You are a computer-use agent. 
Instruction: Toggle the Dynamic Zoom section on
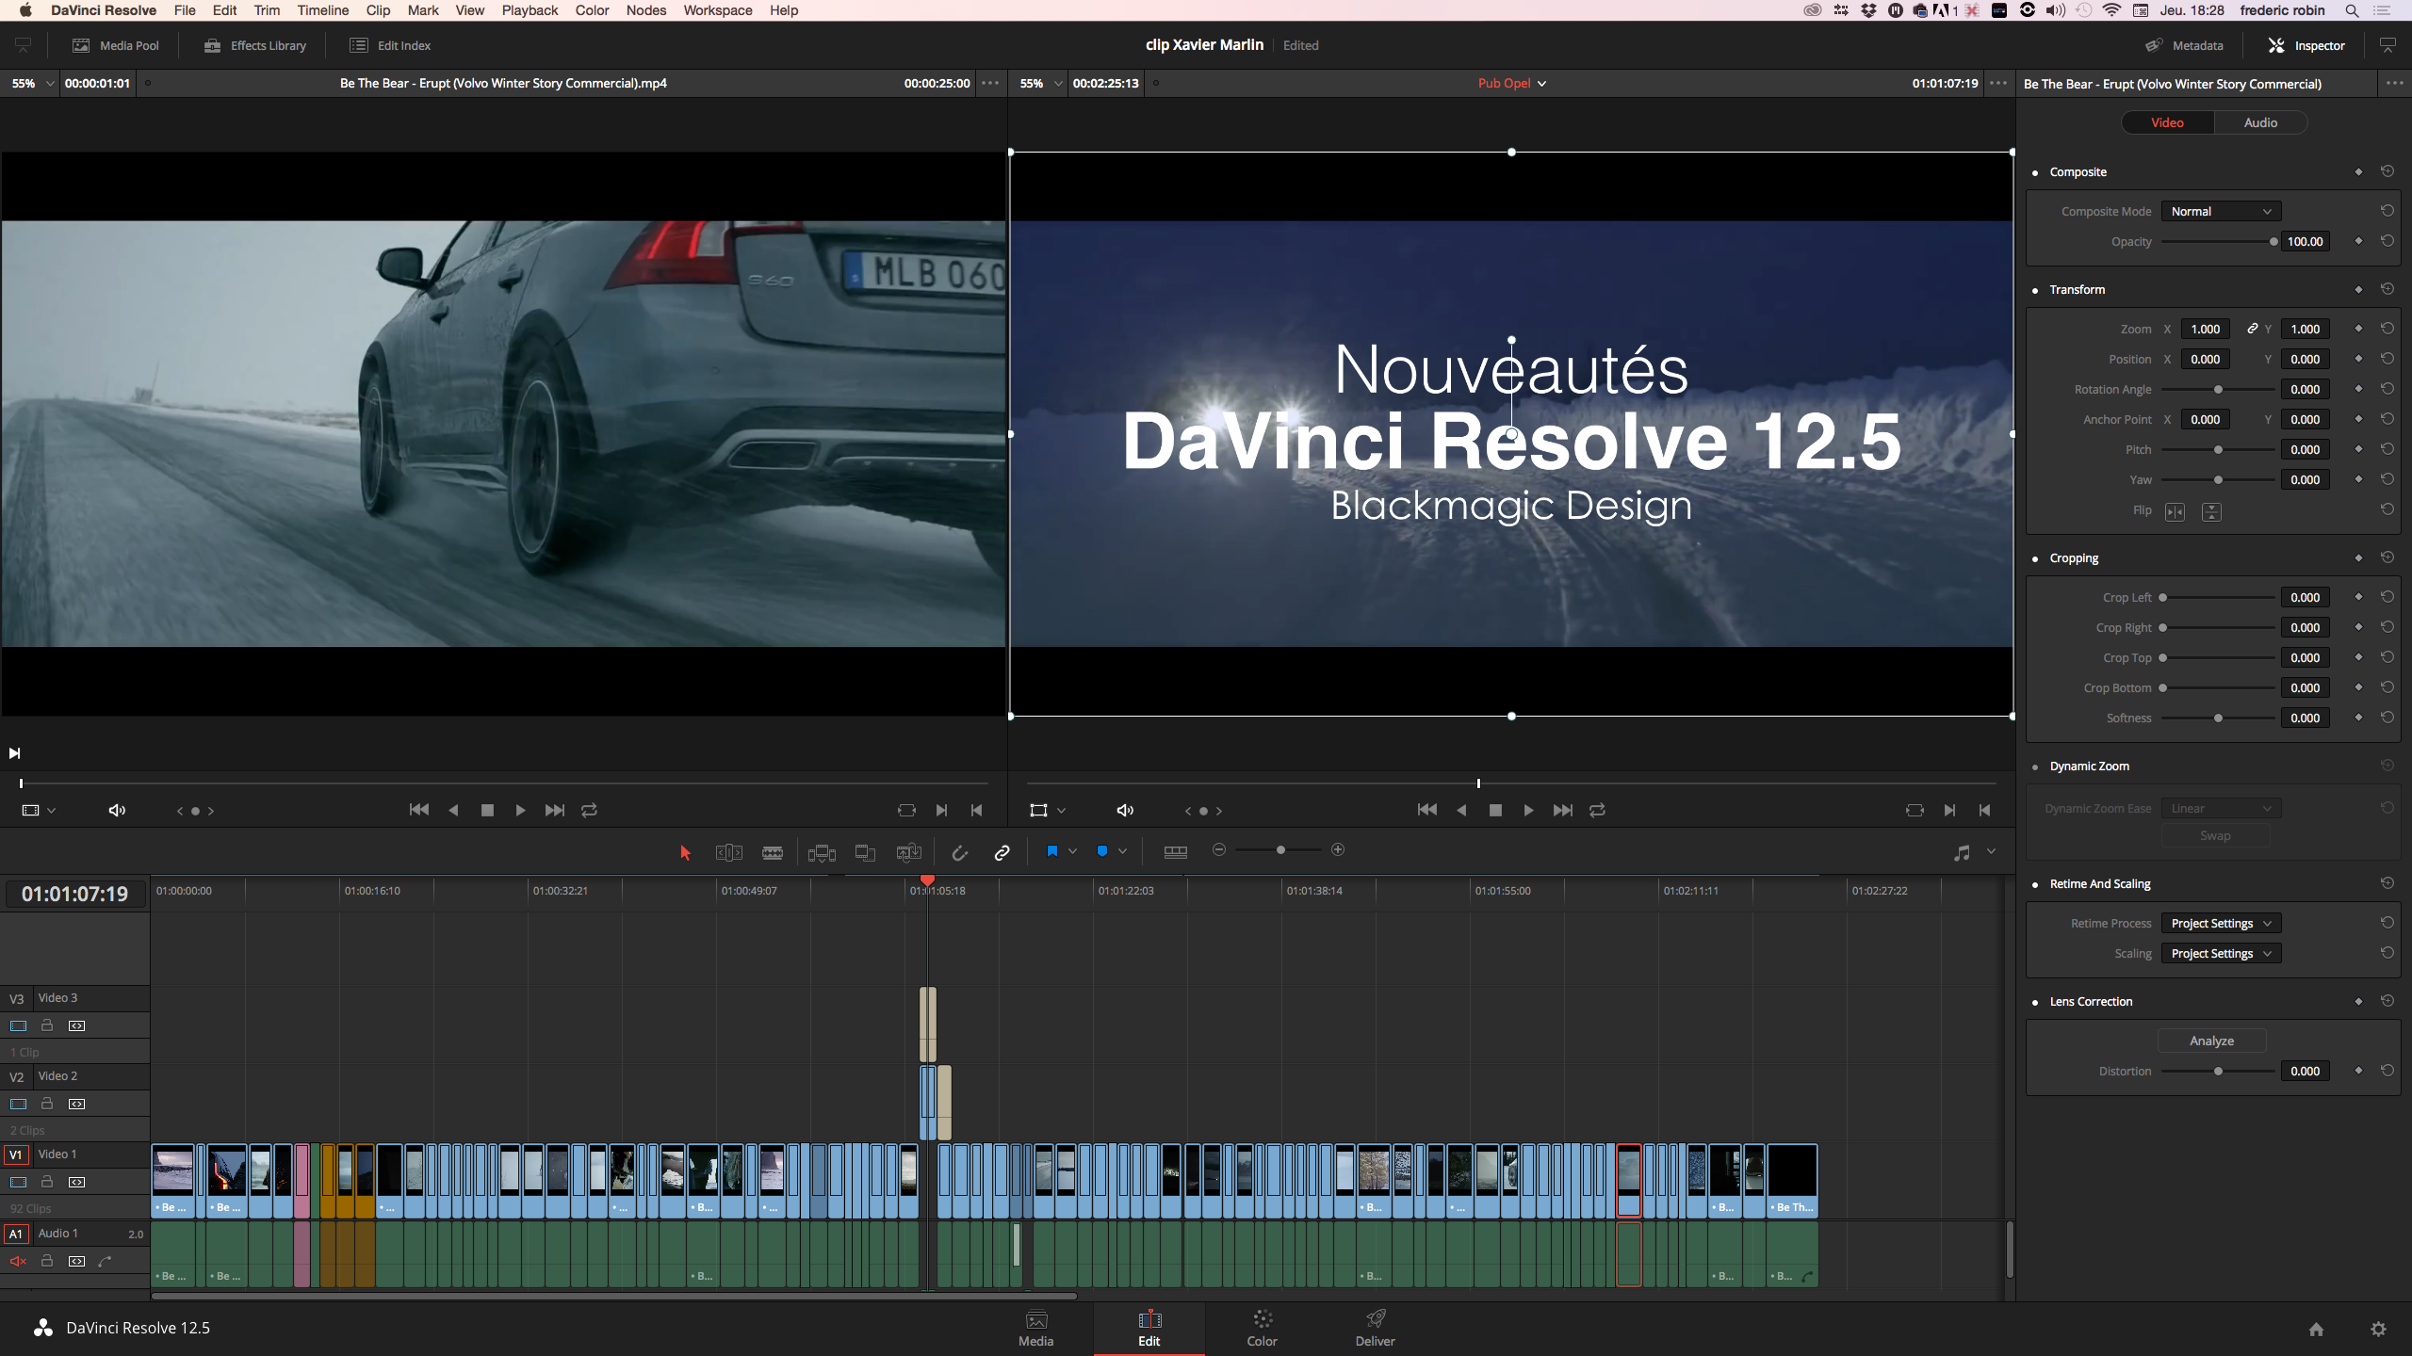(2035, 767)
